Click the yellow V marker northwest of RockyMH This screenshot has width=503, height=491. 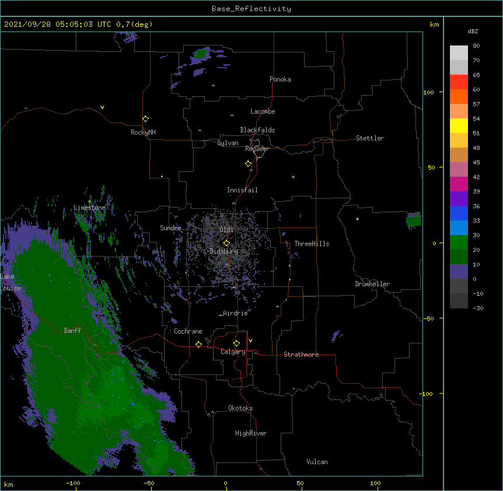(102, 107)
